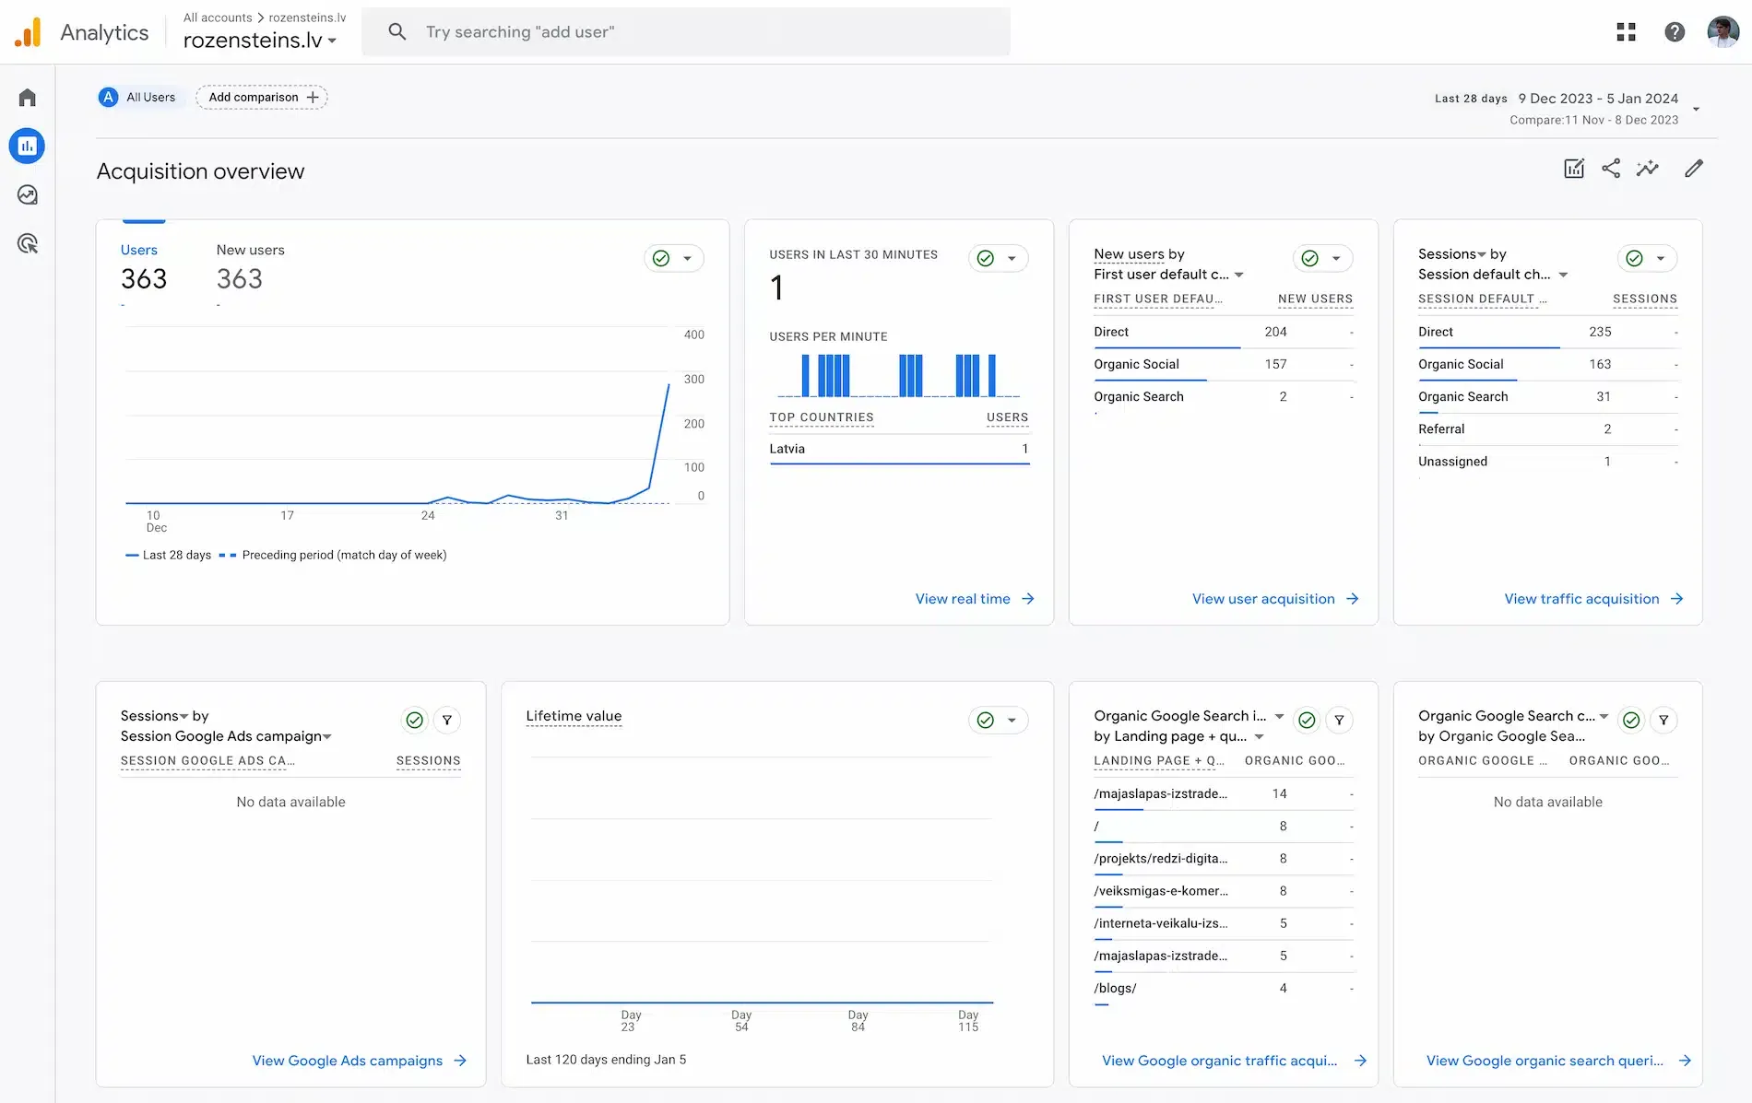
Task: Toggle filter on Organic Google Search queries card
Action: [1663, 721]
